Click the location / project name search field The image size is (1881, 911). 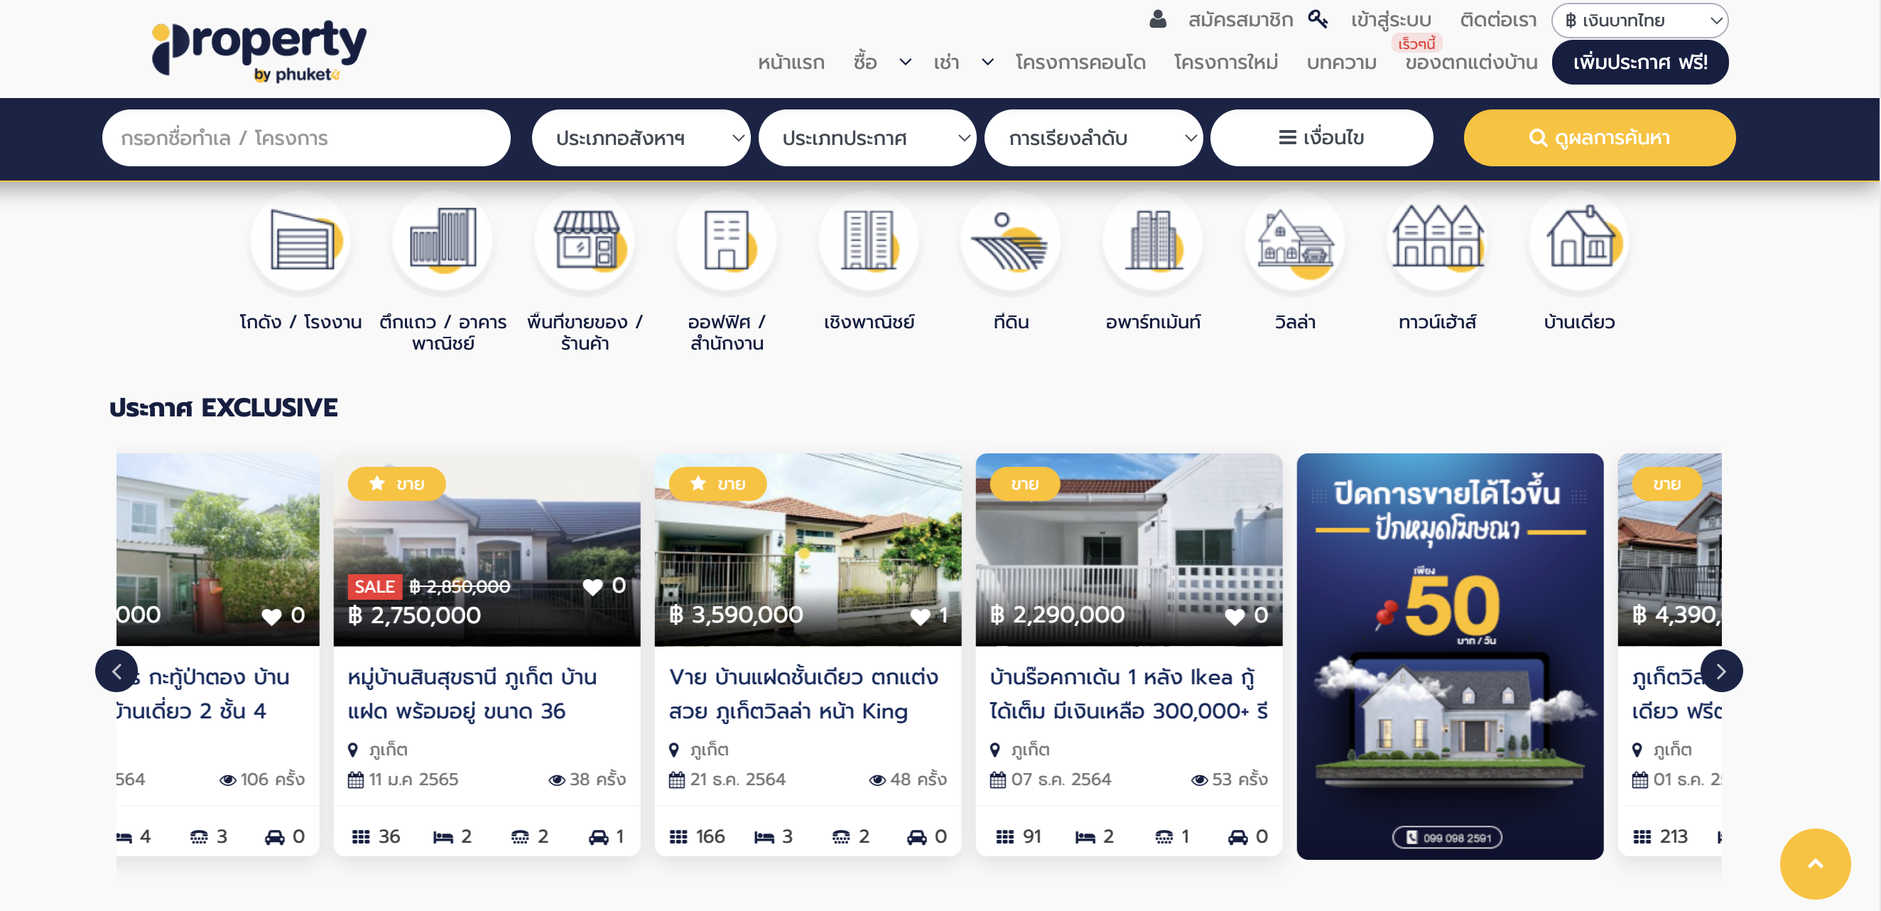point(306,138)
